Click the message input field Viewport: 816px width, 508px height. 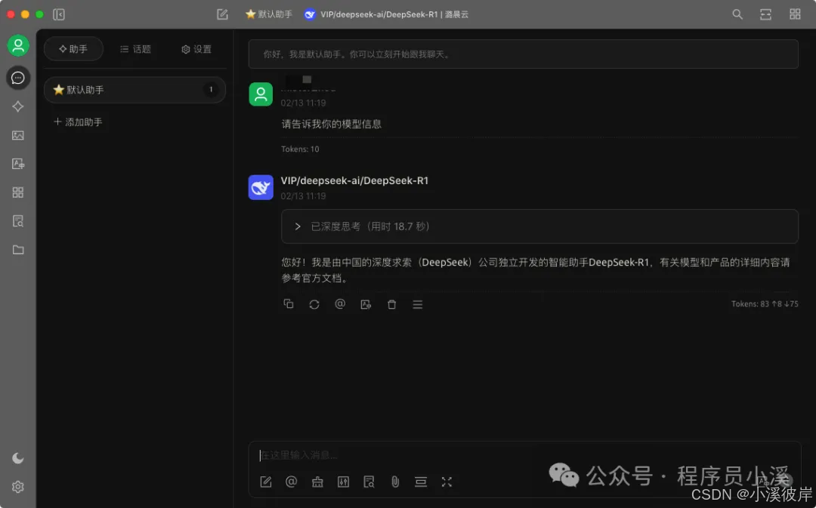524,455
